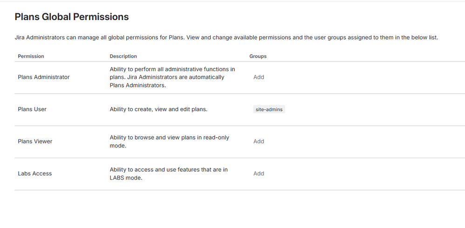Add a group to Plans Viewer
This screenshot has height=228, width=465.
259,141
